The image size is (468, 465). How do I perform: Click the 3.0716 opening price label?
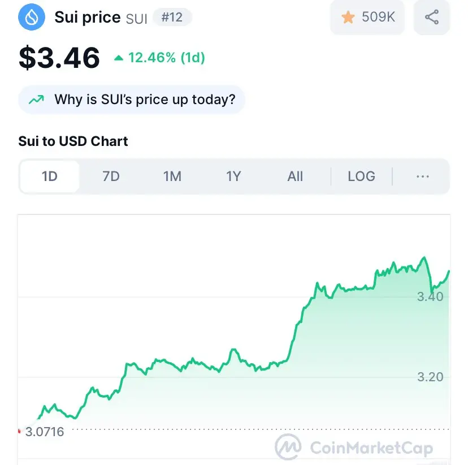45,432
